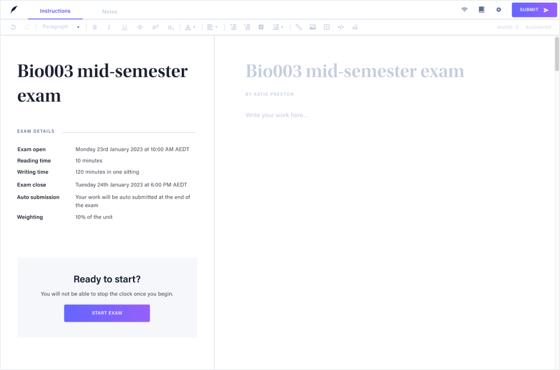The image size is (560, 370).
Task: Open the Paragraph style dropdown
Action: click(61, 27)
